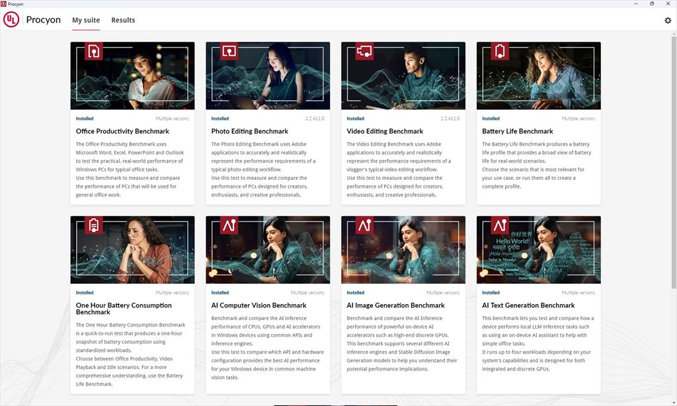
Task: Click Installed label on AI Image Generation card
Action: click(355, 292)
